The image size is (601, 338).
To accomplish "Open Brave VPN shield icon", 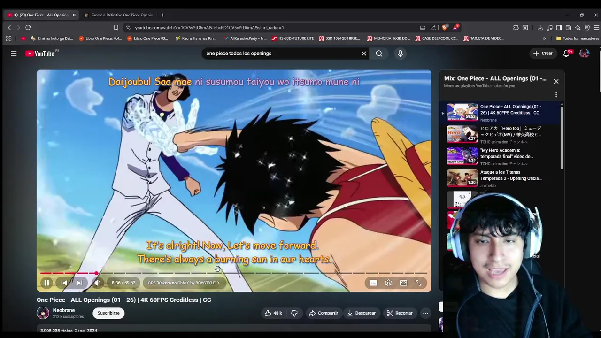I will [x=587, y=28].
